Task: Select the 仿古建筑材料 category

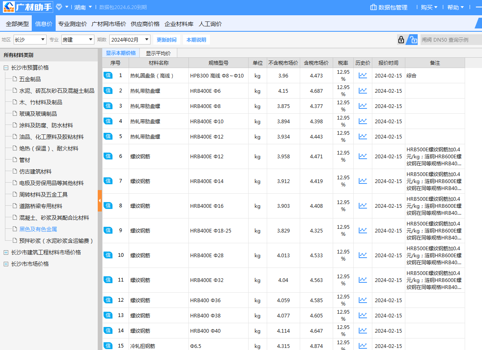Action: [35, 171]
